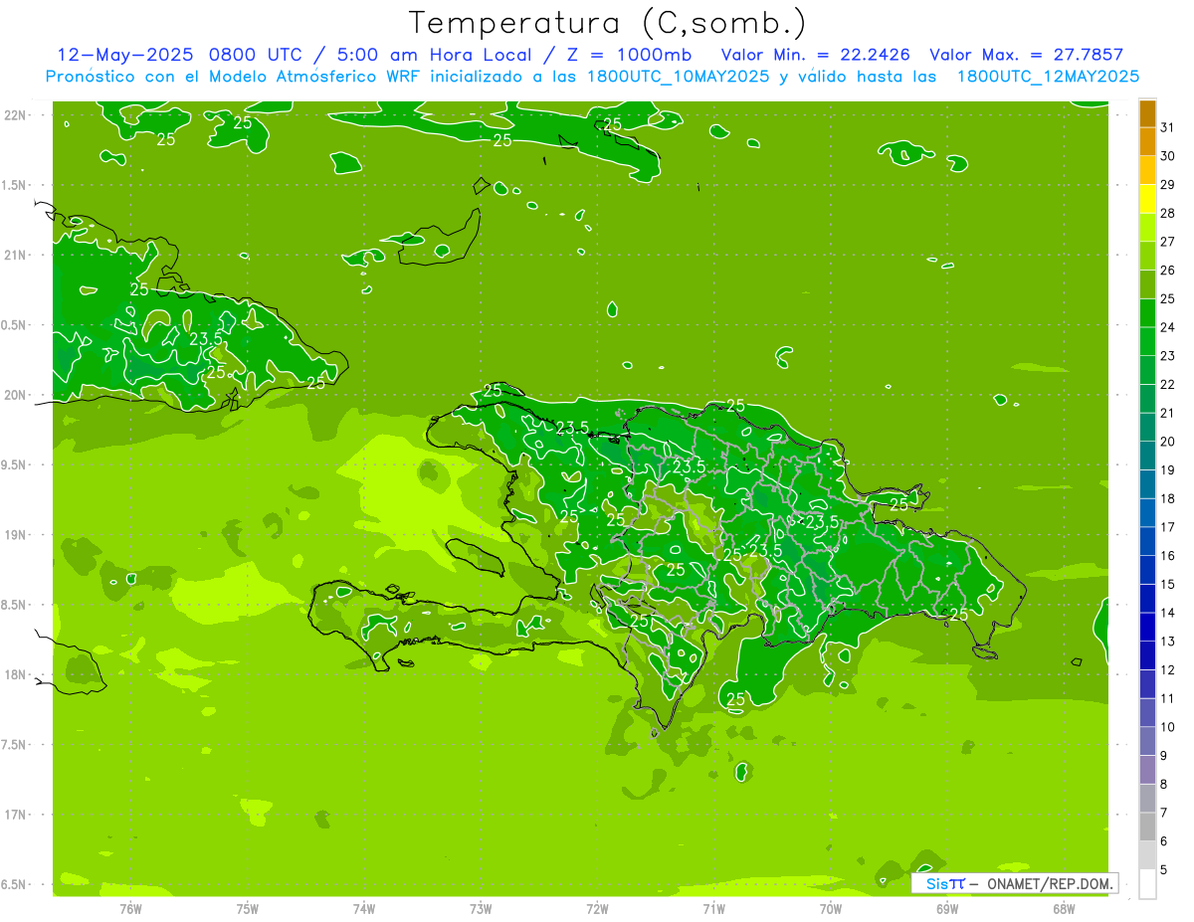The width and height of the screenshot is (1194, 922).
Task: Select 'Valor Max. = 27.7857' text
Action: [1026, 55]
